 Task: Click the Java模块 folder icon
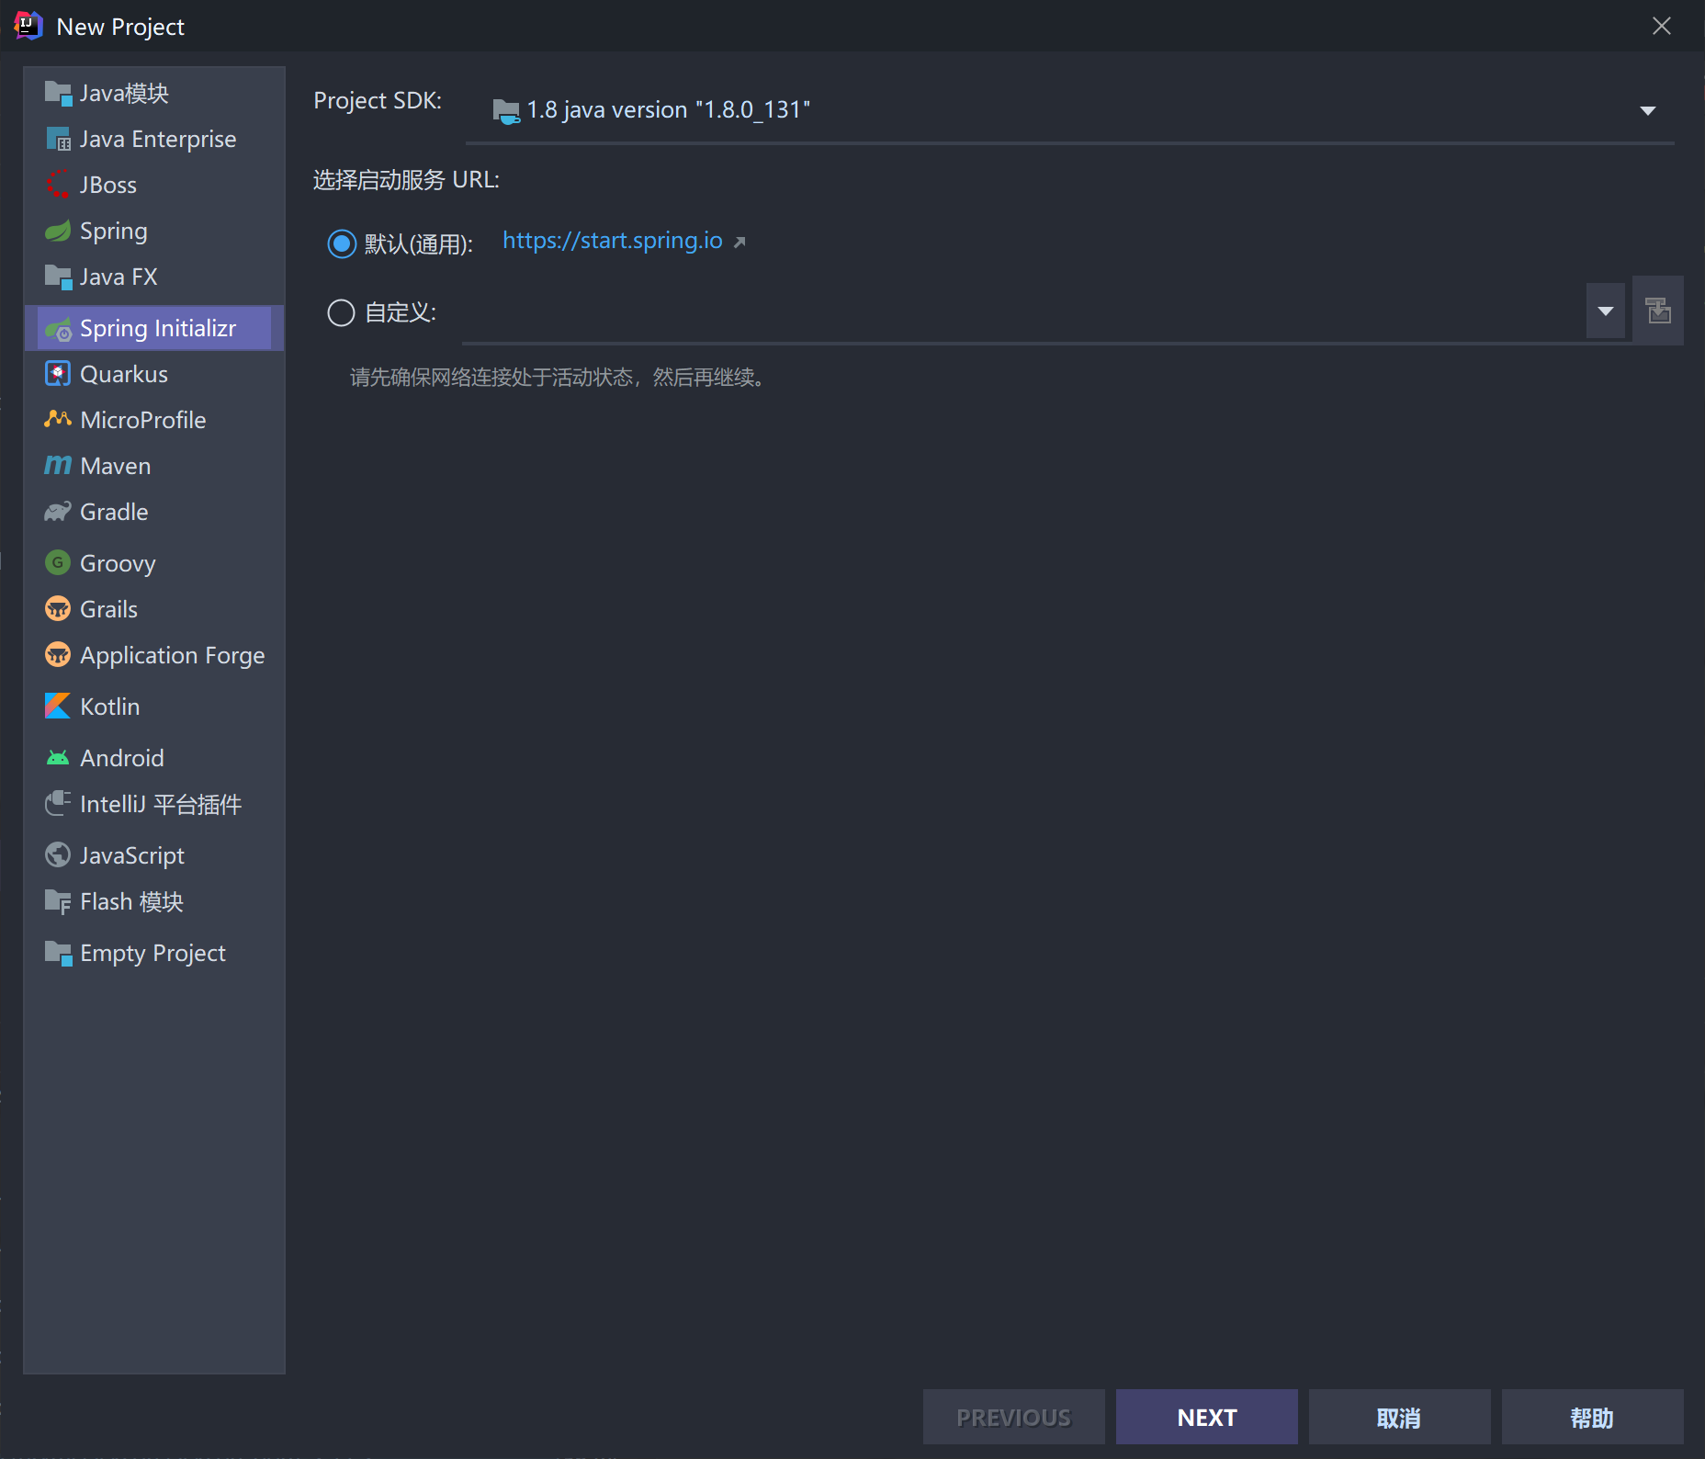click(x=58, y=93)
